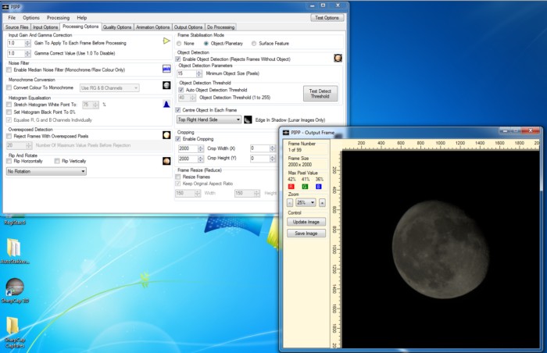
Task: Click the yellow gain arrow icon
Action: 166,41
